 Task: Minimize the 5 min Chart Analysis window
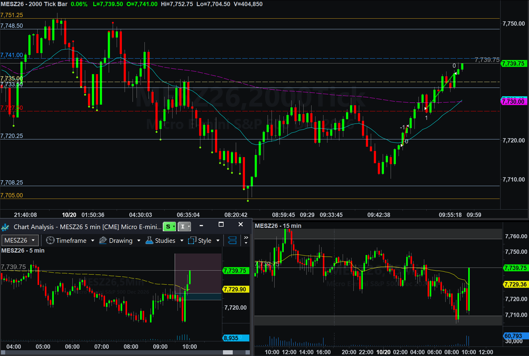coord(201,225)
